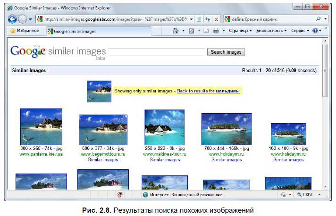This screenshot has height=216, width=336.
Task: Open the 100% zoom level dropdown
Action: pyautogui.click(x=319, y=194)
